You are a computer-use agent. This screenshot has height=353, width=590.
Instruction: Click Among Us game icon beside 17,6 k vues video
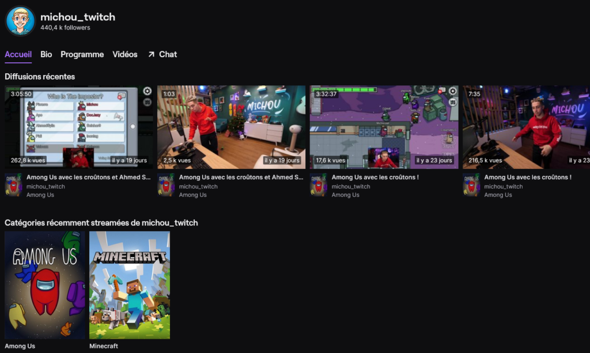point(319,185)
